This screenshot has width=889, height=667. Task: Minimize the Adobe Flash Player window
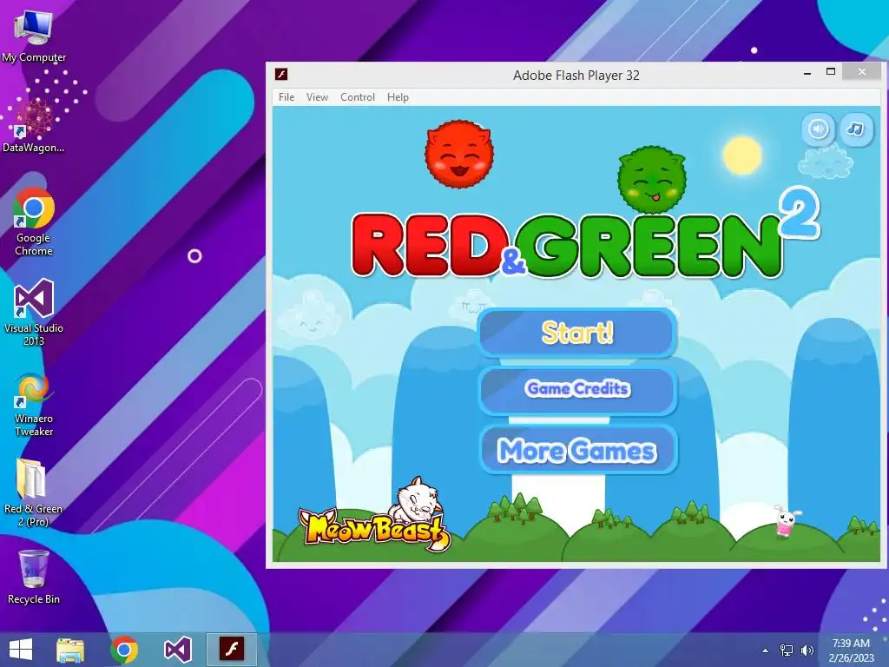point(807,73)
